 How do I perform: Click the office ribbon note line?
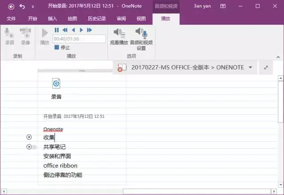[x=60, y=165]
